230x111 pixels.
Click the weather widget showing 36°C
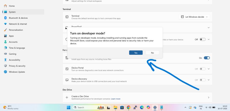point(11,107)
